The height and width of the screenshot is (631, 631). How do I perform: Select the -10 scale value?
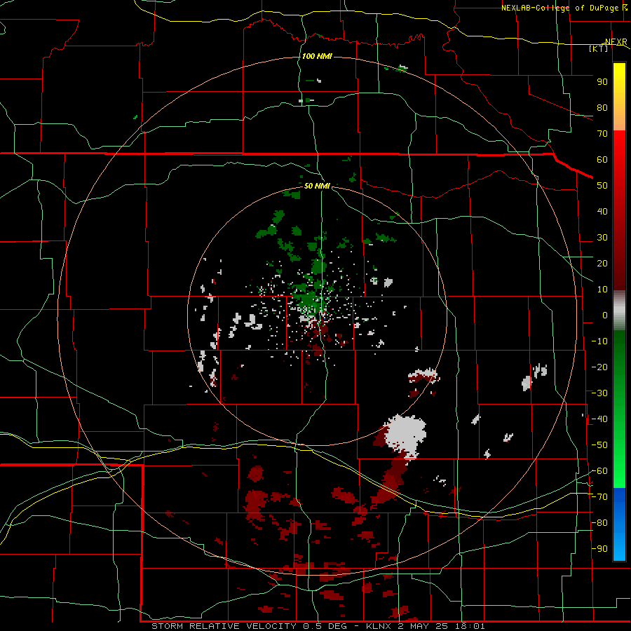coord(599,341)
